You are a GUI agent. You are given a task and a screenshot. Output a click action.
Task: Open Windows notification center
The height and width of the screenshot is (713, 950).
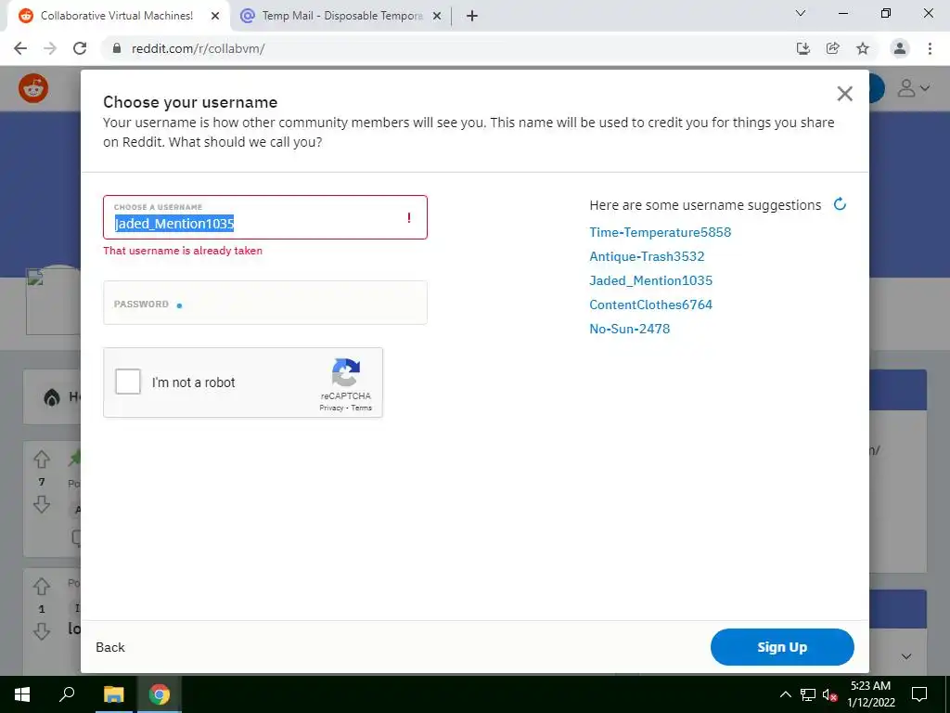click(919, 694)
